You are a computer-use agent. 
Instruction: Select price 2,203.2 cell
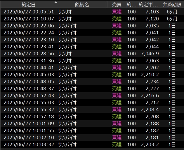point(150,144)
